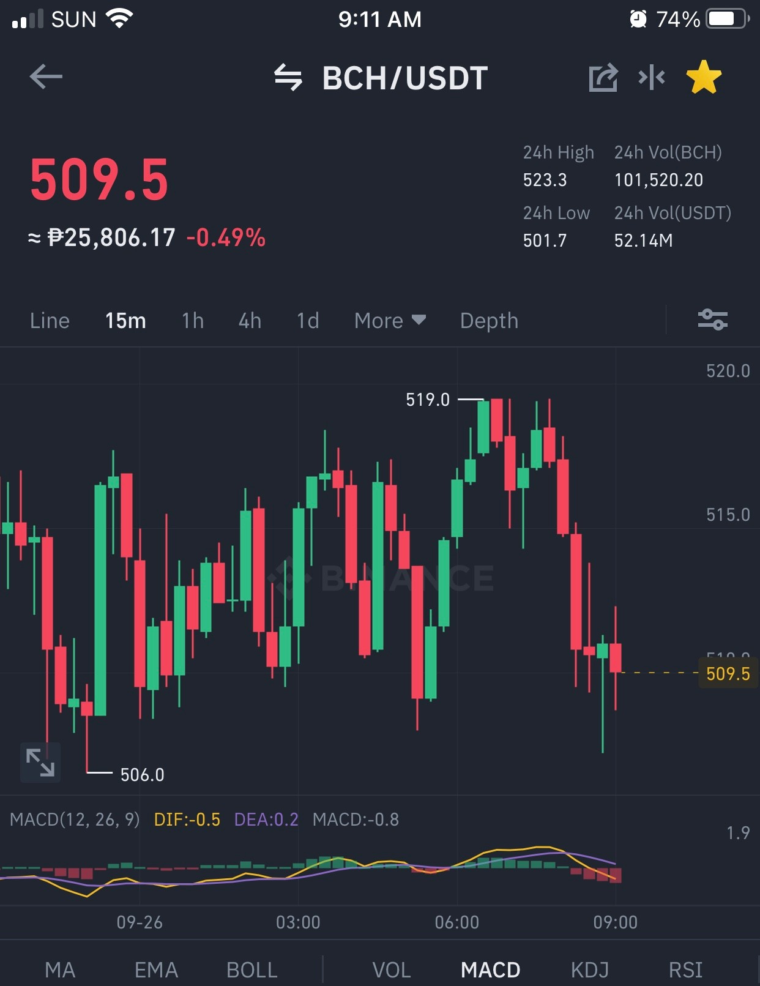Open the chart settings sliders icon
Viewport: 760px width, 986px height.
[x=713, y=319]
